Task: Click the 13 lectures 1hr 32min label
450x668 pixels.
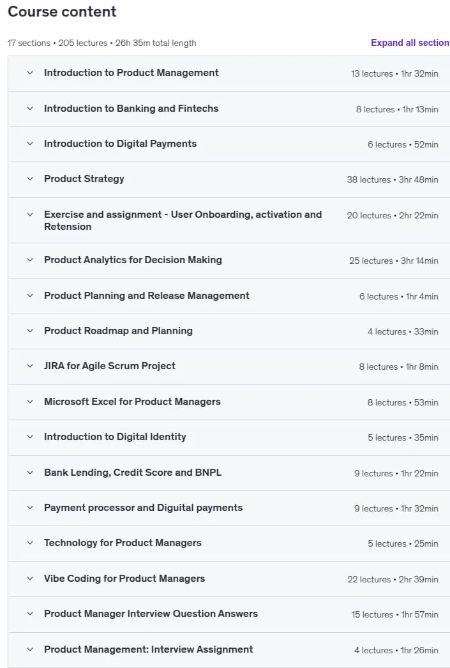Action: click(x=394, y=73)
